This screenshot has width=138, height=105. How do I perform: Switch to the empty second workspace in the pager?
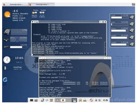pyautogui.click(x=68, y=100)
